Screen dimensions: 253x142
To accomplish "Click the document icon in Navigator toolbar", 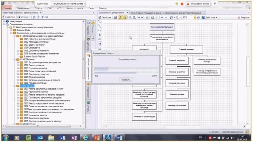I will point(38,17).
